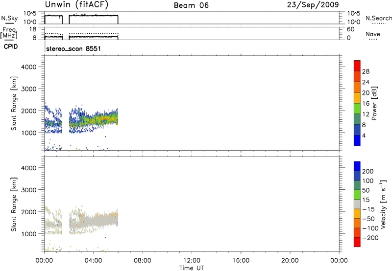Click the '04:00' time axis tick label
392x271 pixels.
[93, 261]
